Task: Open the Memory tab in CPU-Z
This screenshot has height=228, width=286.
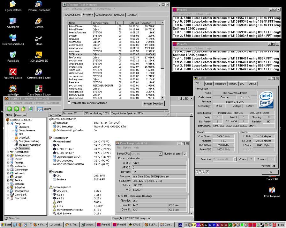Action: 233,84
